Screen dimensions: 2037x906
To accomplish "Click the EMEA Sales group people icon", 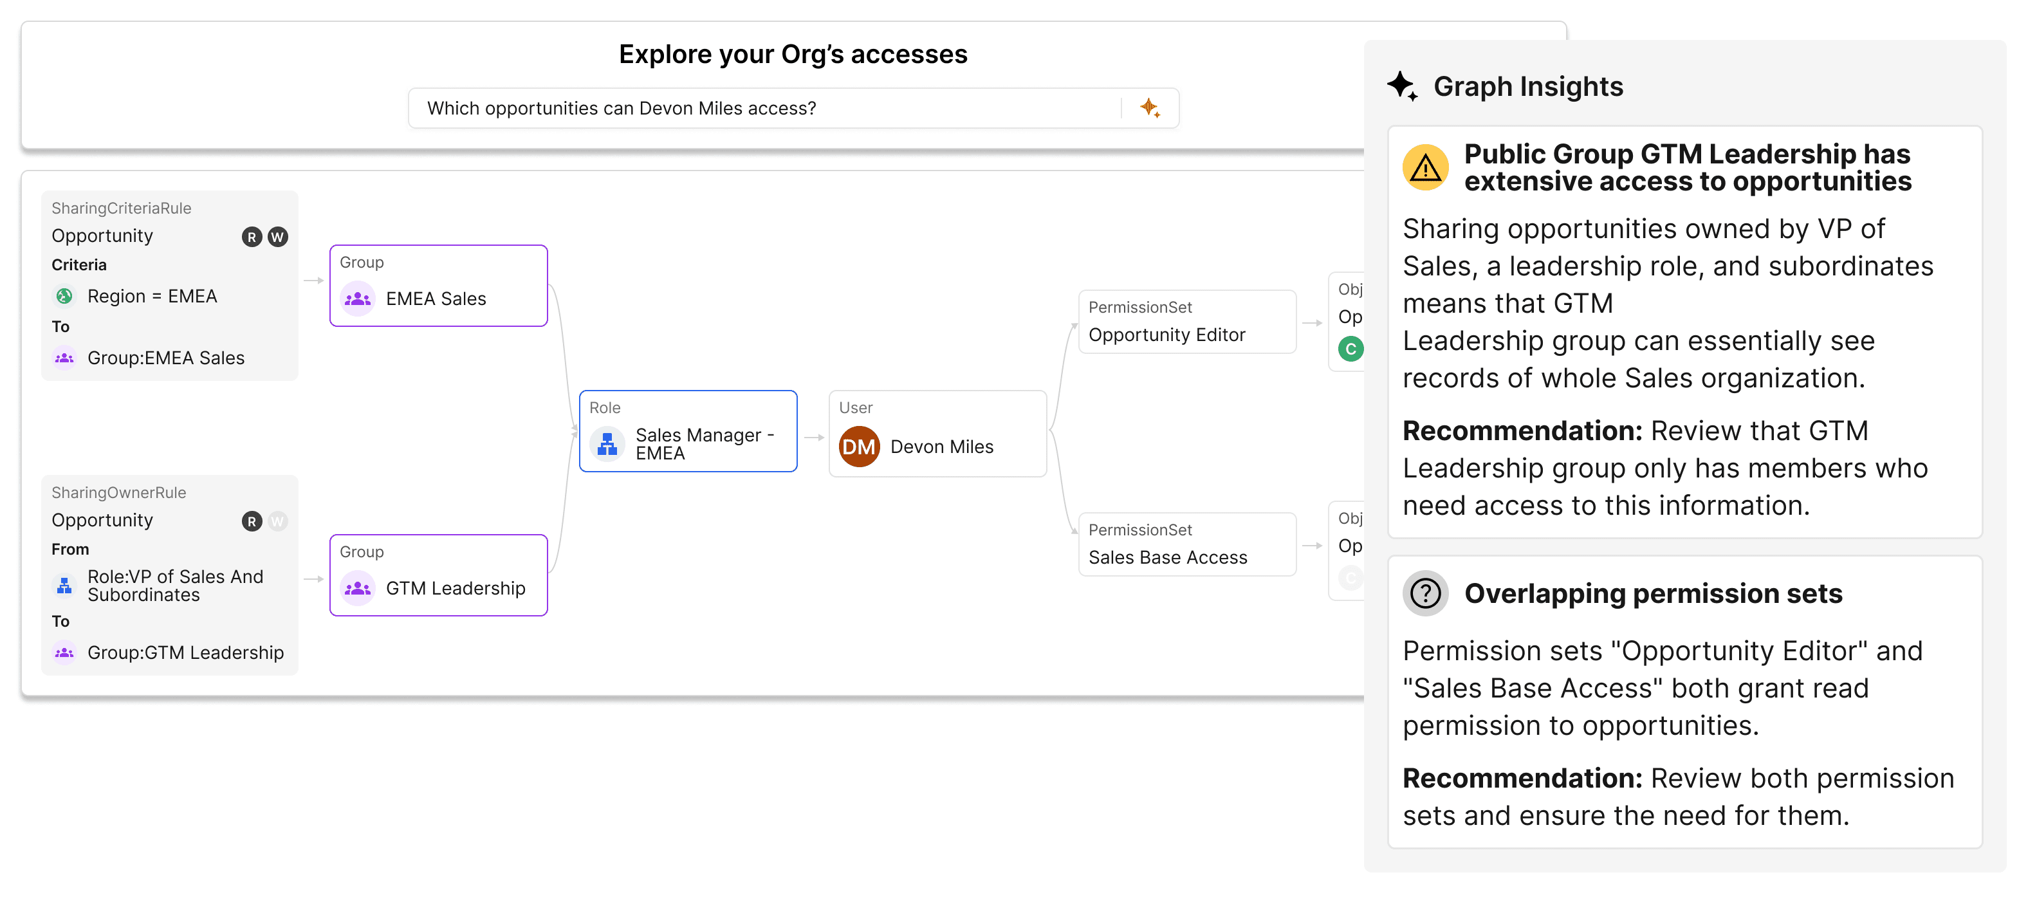I will click(358, 299).
